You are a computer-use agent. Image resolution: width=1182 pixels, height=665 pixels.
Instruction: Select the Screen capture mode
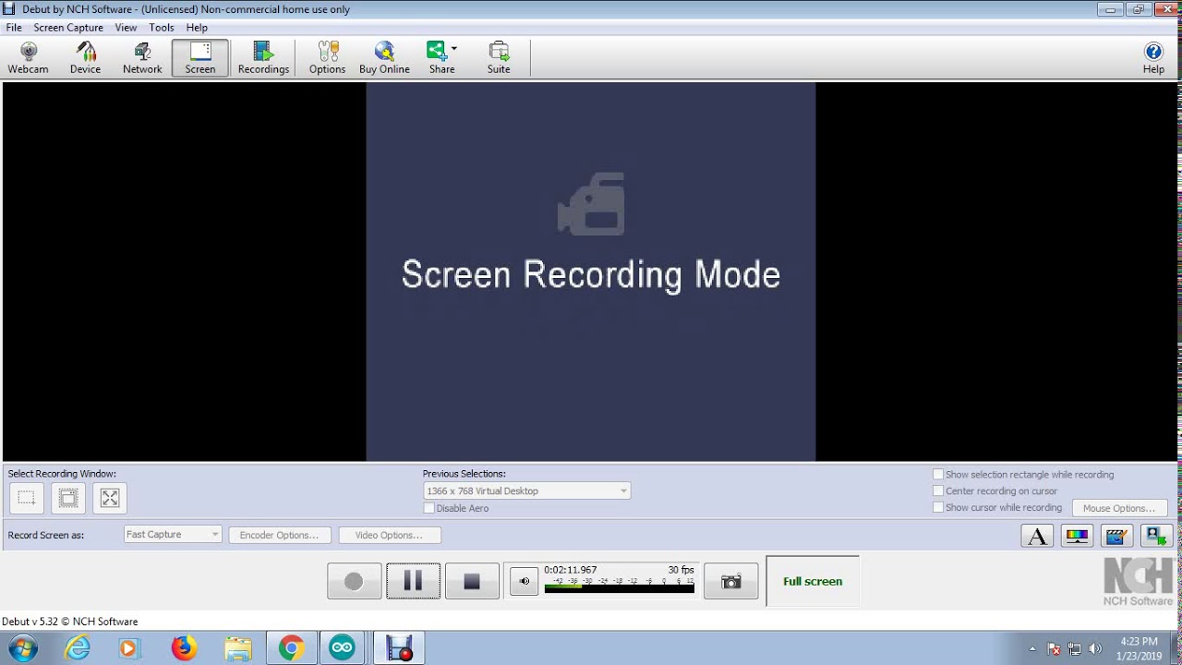click(x=199, y=57)
